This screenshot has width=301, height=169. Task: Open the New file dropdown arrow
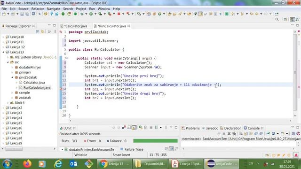coord(8,14)
